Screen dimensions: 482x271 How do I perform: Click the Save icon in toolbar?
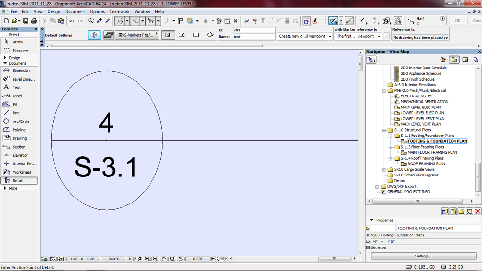(x=26, y=21)
